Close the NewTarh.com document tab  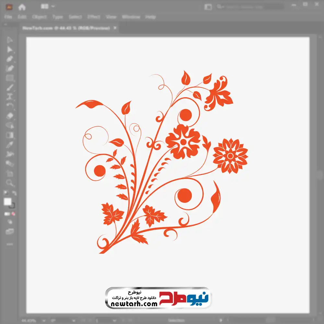click(115, 28)
